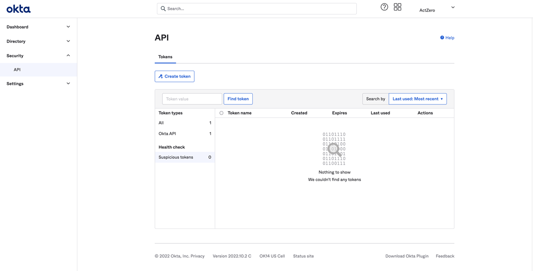Expand the Settings menu chevron

pyautogui.click(x=68, y=83)
